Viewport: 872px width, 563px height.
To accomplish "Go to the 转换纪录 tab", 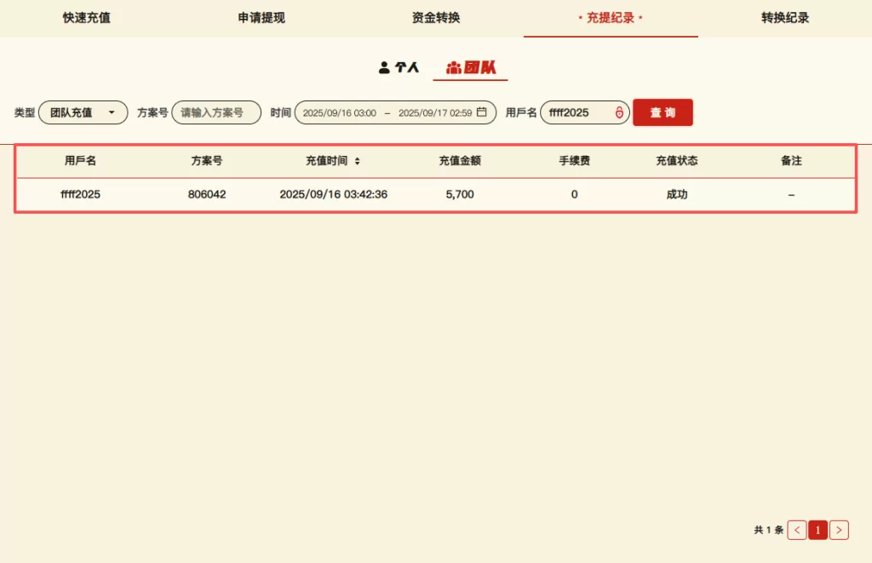I will pyautogui.click(x=785, y=18).
